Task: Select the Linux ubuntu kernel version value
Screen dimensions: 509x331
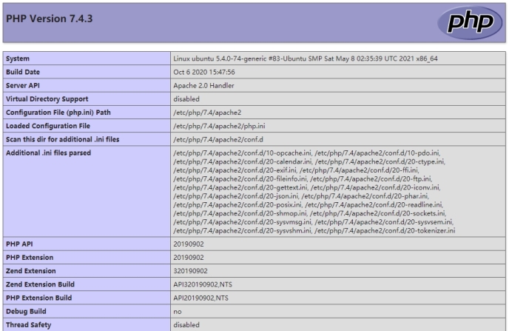Action: click(x=305, y=58)
